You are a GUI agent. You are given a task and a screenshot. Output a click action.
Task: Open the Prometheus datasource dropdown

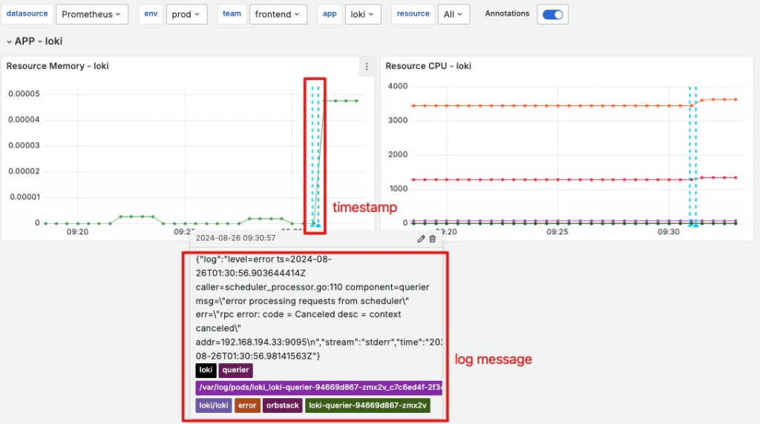(x=91, y=15)
